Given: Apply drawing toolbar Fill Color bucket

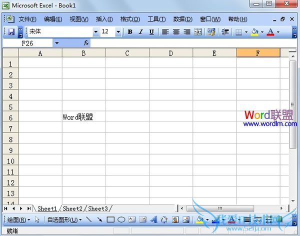Looking at the screenshot, I should click(x=199, y=219).
